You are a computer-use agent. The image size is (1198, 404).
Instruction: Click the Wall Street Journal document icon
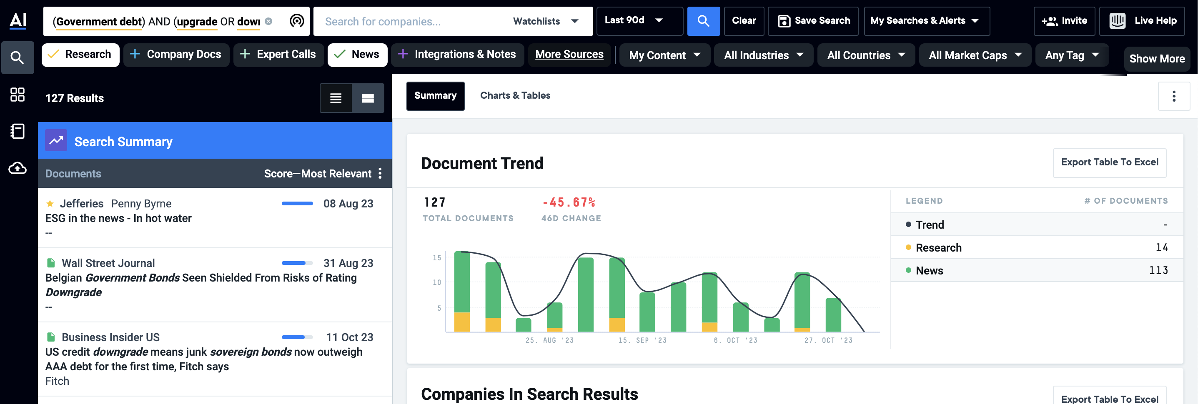(x=51, y=263)
